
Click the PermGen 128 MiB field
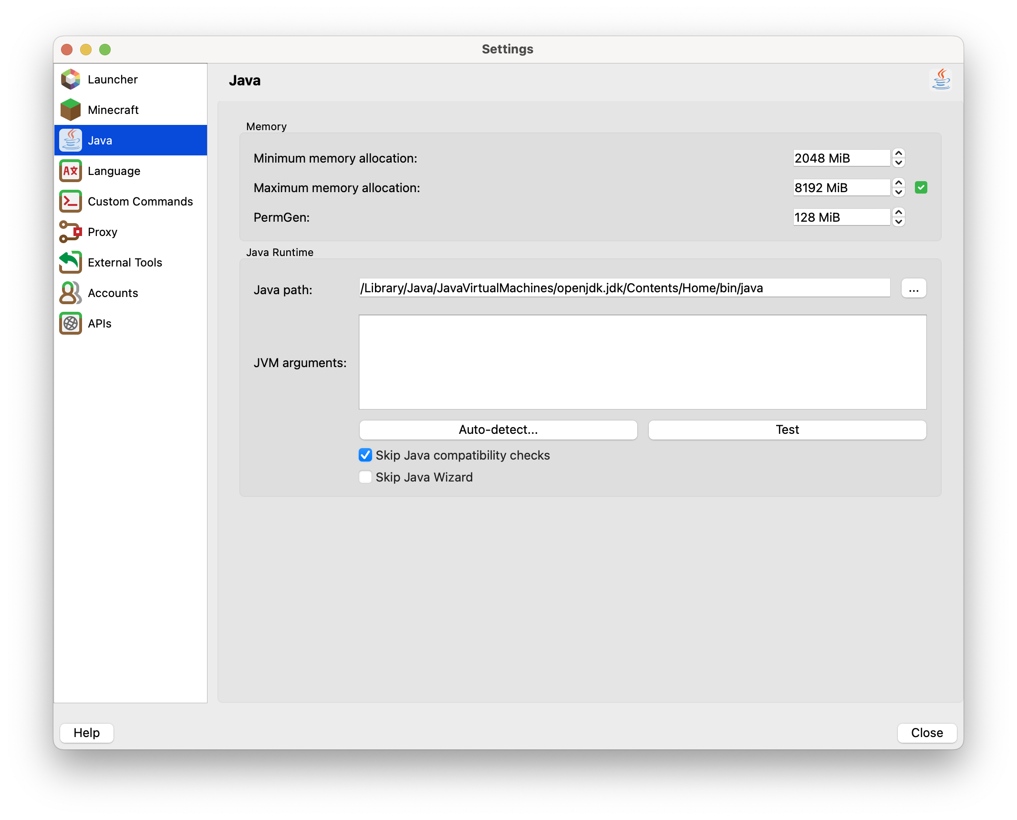pos(842,217)
